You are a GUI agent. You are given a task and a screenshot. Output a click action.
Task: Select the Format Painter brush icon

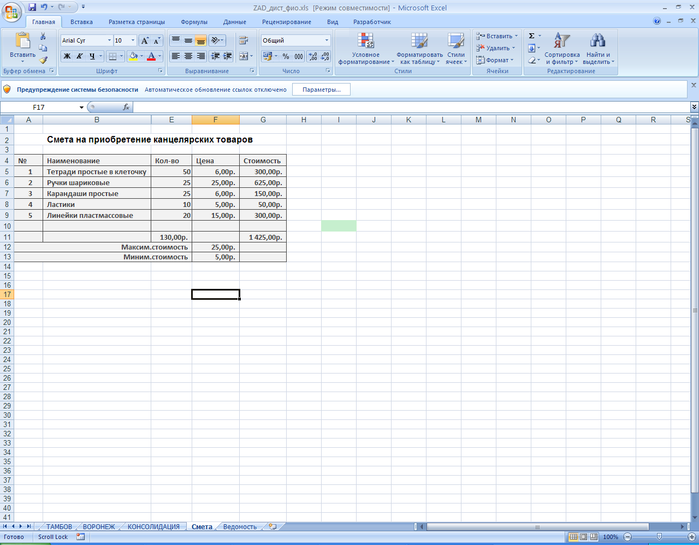43,60
